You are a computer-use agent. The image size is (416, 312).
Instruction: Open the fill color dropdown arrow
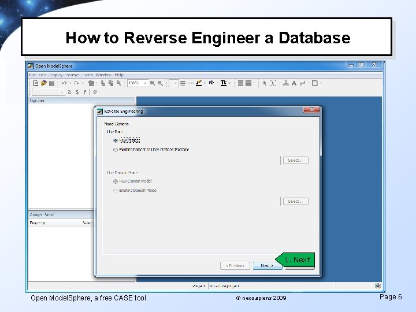click(217, 83)
